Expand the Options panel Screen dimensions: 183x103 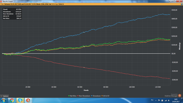point(4,96)
